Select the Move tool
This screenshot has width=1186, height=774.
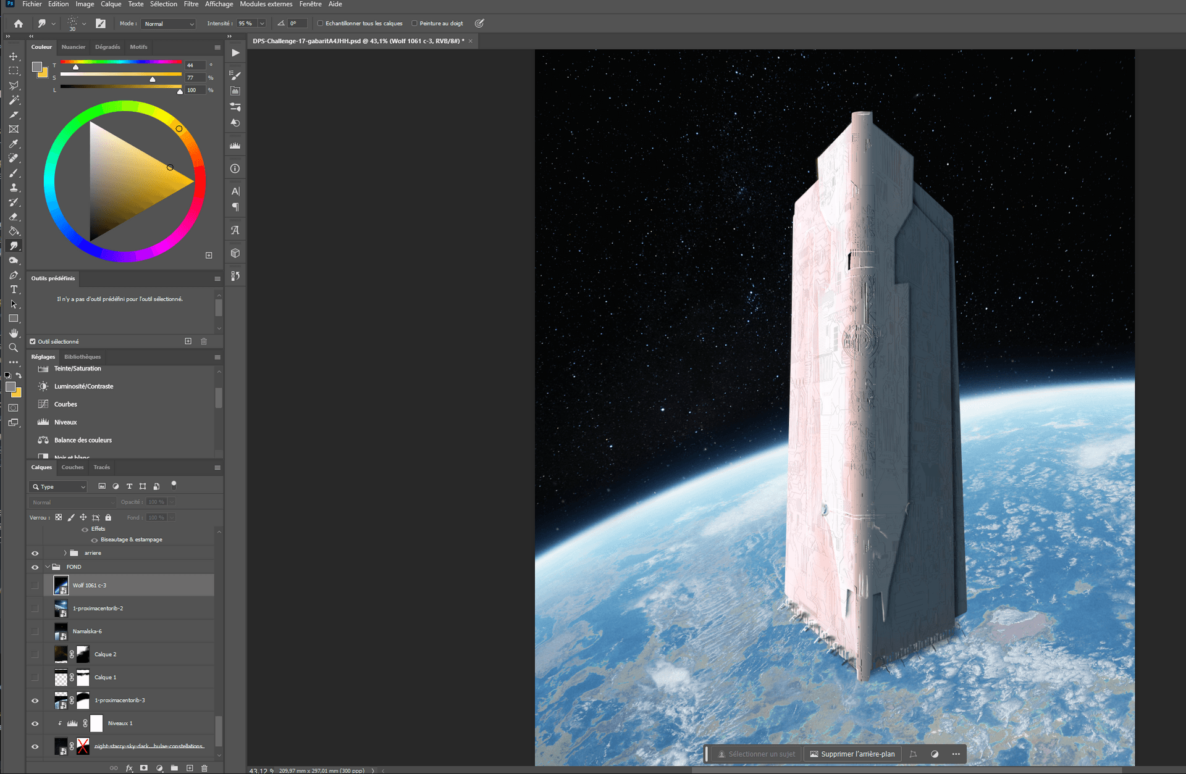click(14, 56)
